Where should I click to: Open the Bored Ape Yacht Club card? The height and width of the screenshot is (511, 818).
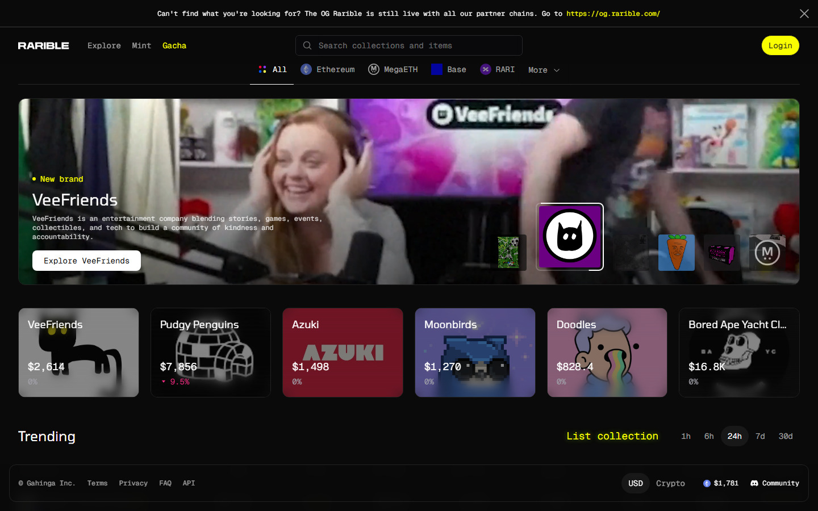tap(739, 353)
